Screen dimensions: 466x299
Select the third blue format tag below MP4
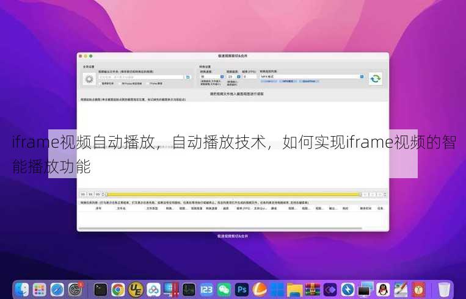pos(309,81)
